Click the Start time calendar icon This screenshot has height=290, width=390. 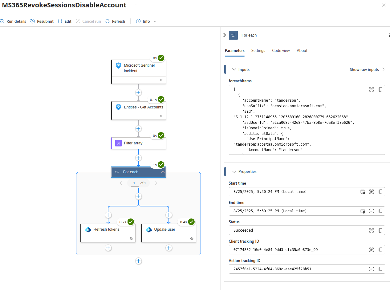tap(363, 192)
